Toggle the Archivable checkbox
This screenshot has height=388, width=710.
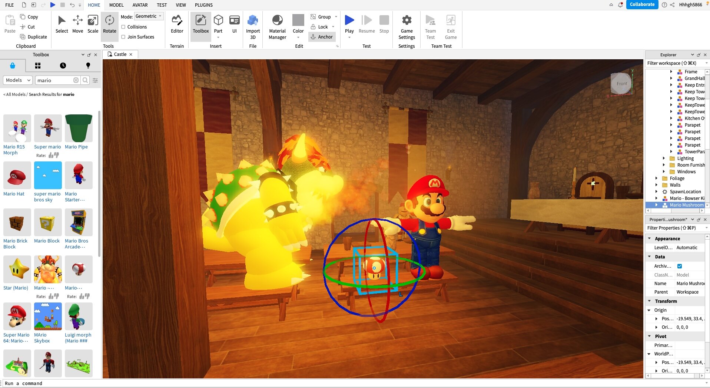click(x=680, y=266)
